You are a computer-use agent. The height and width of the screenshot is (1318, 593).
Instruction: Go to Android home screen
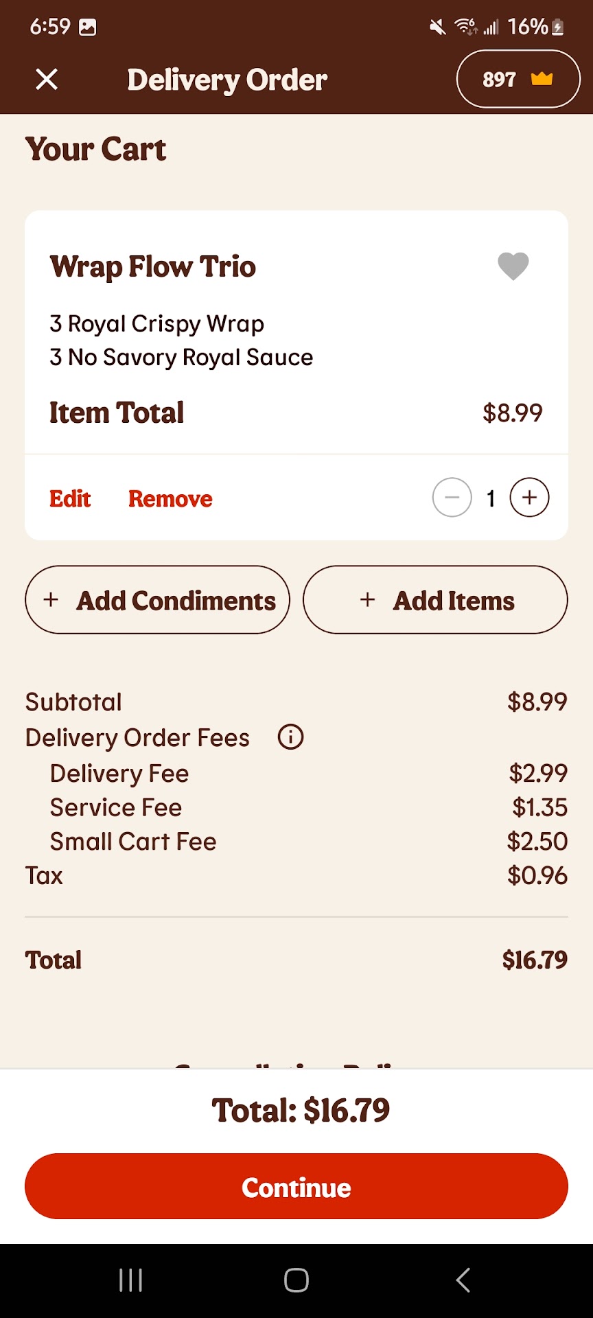pos(296,1280)
